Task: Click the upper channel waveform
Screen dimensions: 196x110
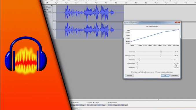Action: [90, 13]
